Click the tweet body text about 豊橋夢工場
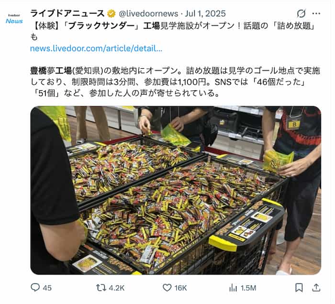The height and width of the screenshot is (304, 335). coord(175,82)
